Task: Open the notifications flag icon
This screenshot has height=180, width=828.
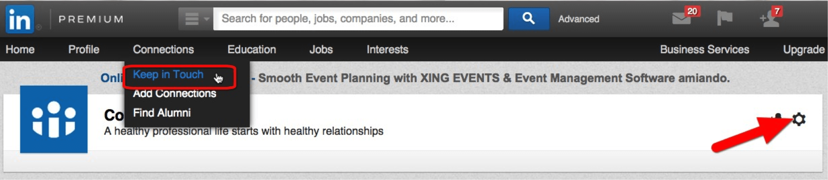Action: (x=724, y=18)
